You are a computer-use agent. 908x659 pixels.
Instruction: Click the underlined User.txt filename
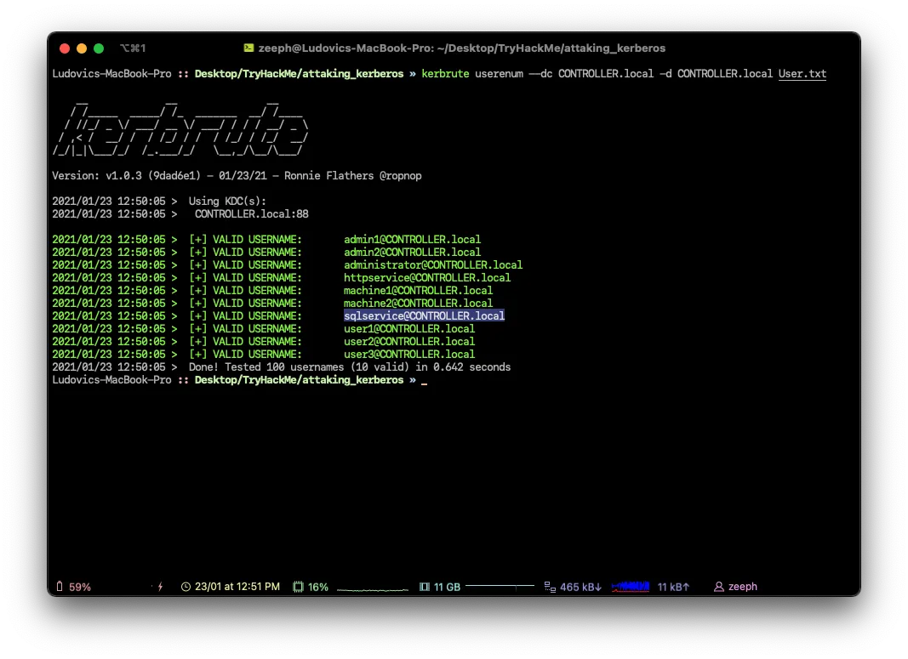pos(802,74)
